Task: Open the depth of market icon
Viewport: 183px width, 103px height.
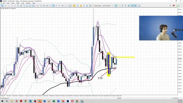Action: [x=113, y=6]
